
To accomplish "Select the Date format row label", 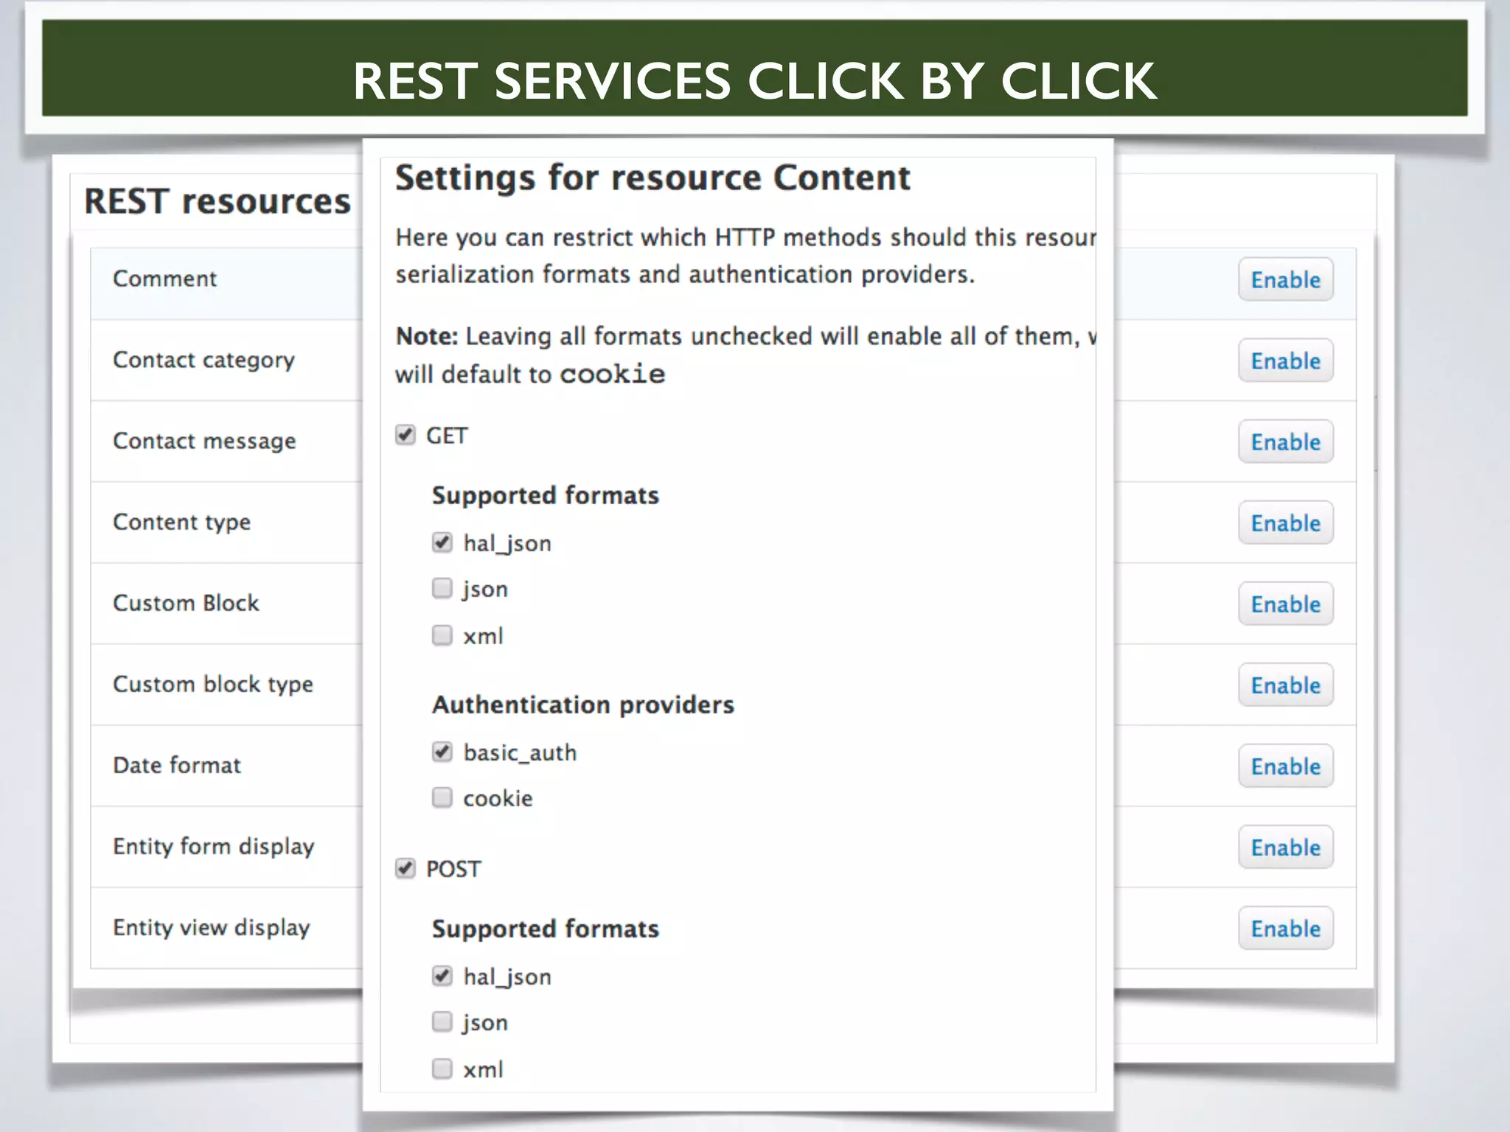I will click(x=177, y=765).
